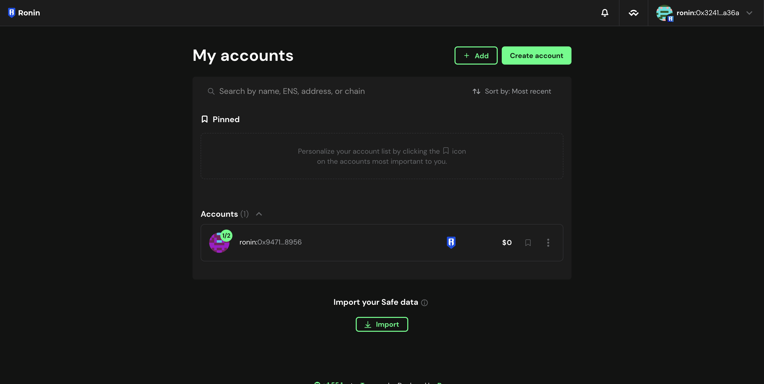Expand the wallet dropdown chevron in header
Screen dimensions: 764x384
749,13
